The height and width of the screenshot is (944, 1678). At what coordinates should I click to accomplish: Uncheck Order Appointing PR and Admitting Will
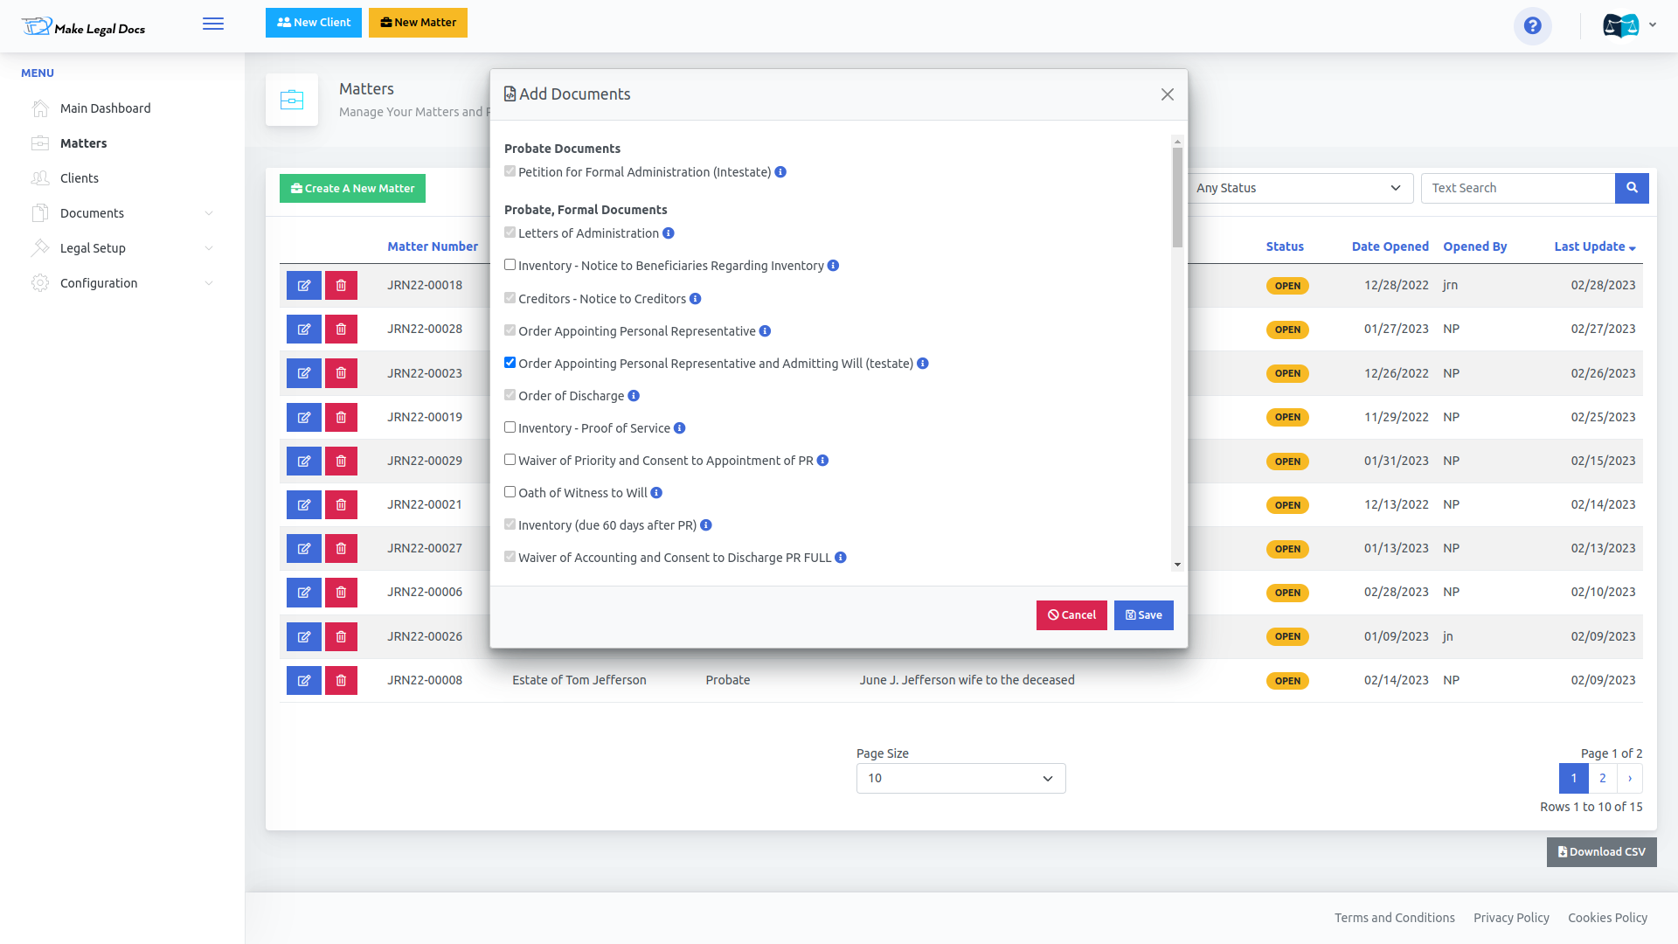pyautogui.click(x=510, y=363)
